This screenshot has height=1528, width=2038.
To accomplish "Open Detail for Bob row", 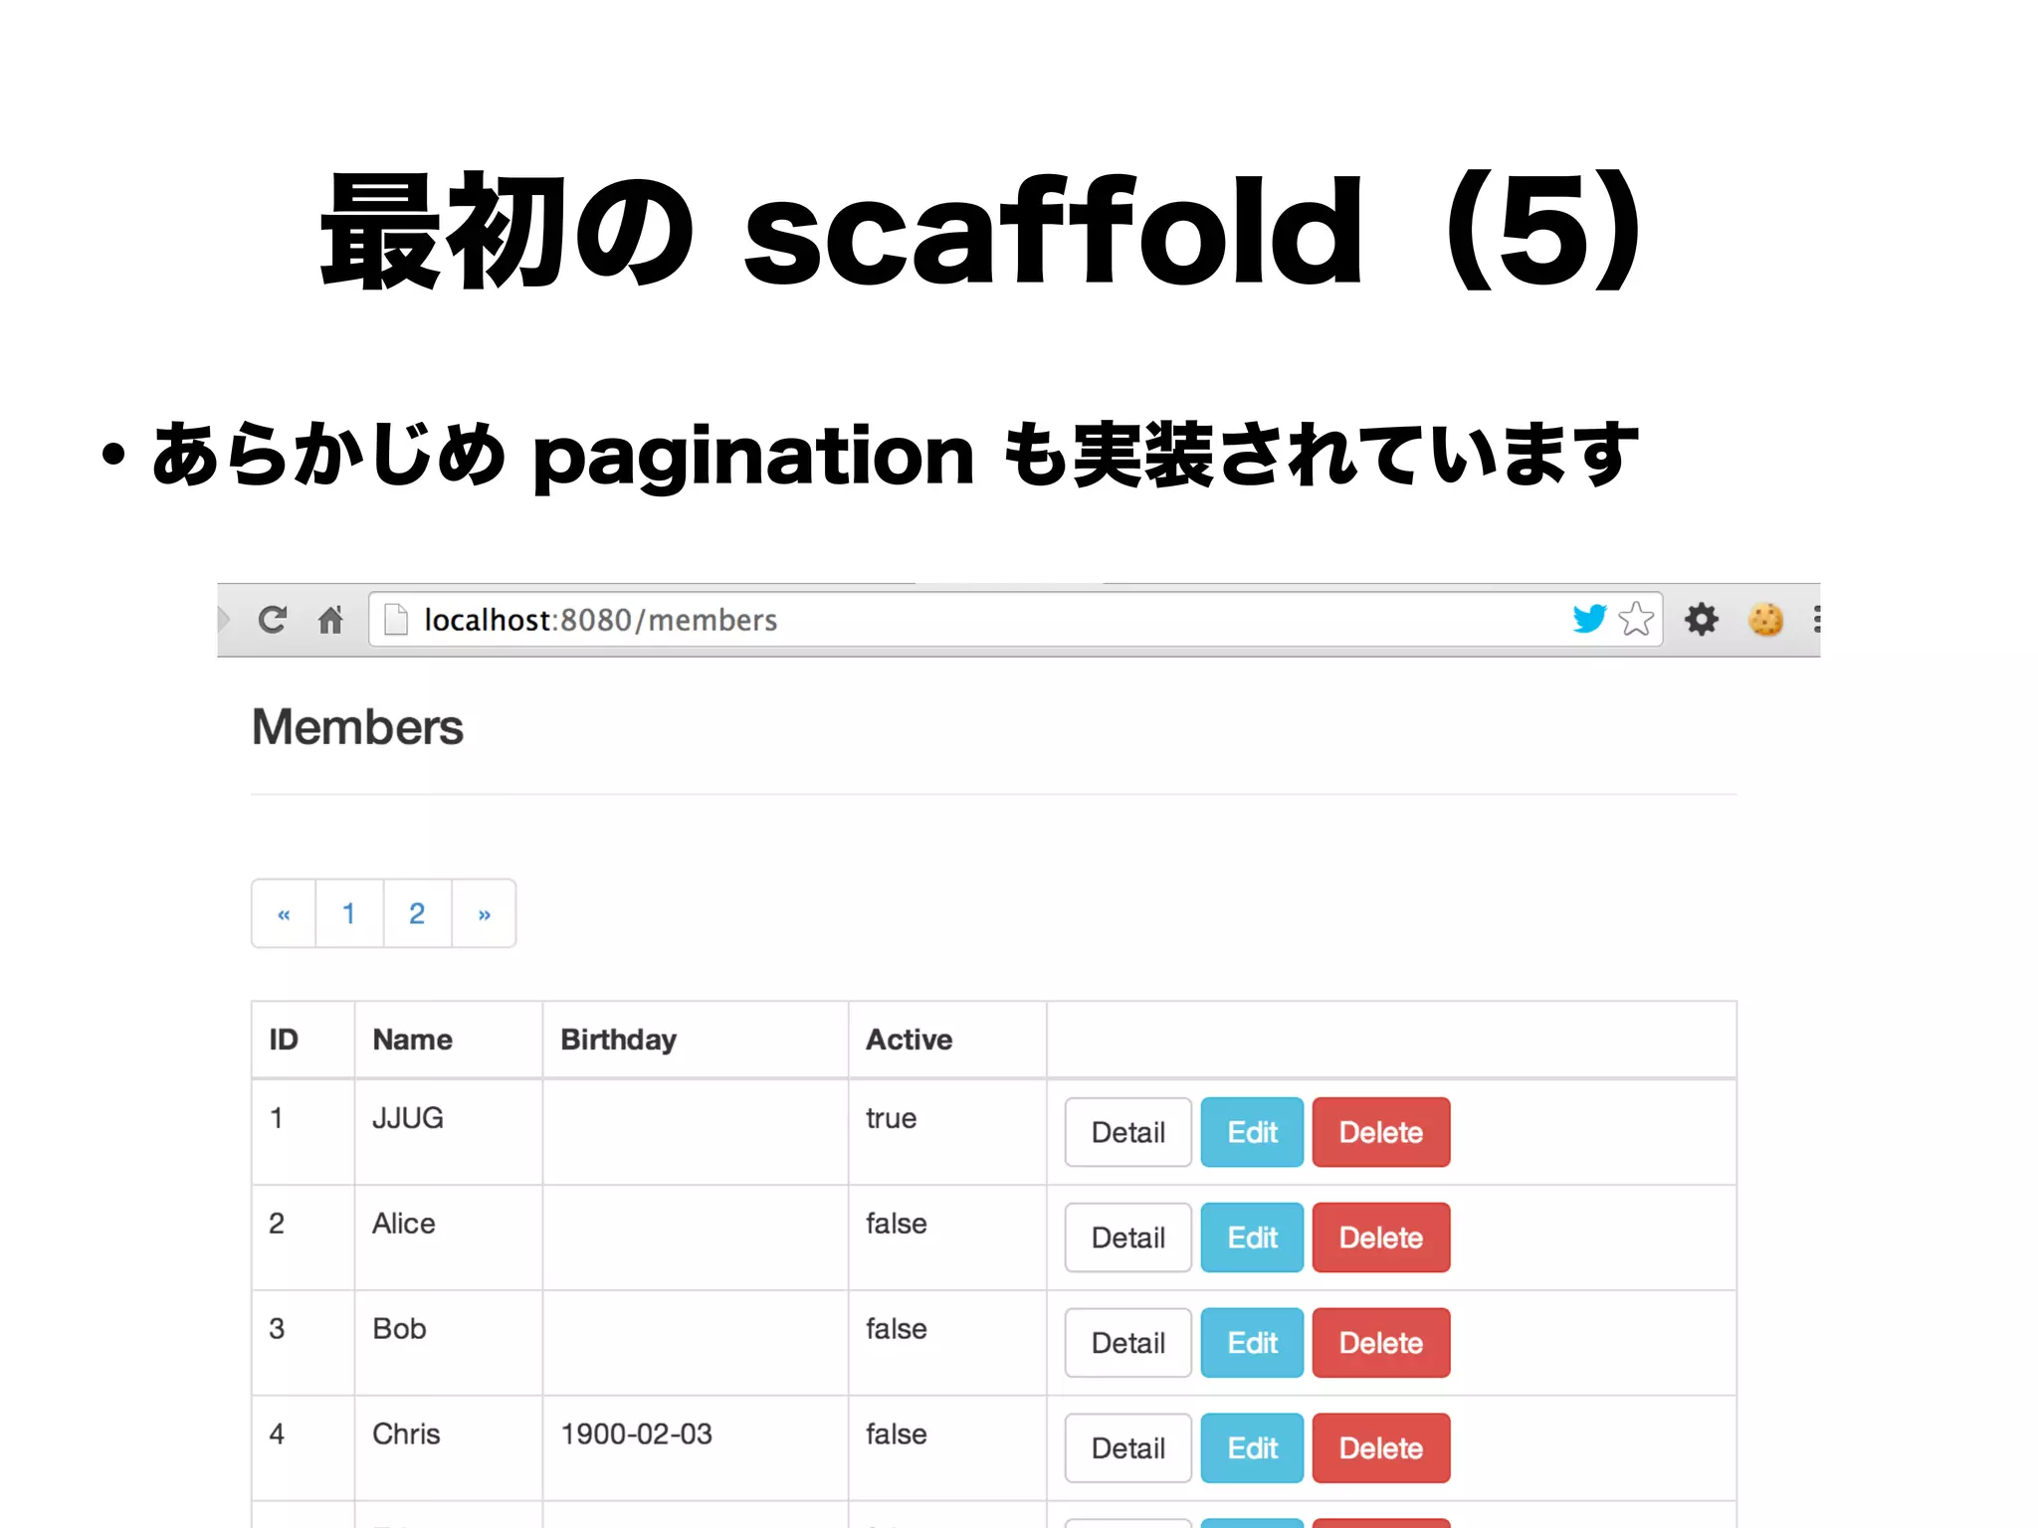I will (1127, 1343).
